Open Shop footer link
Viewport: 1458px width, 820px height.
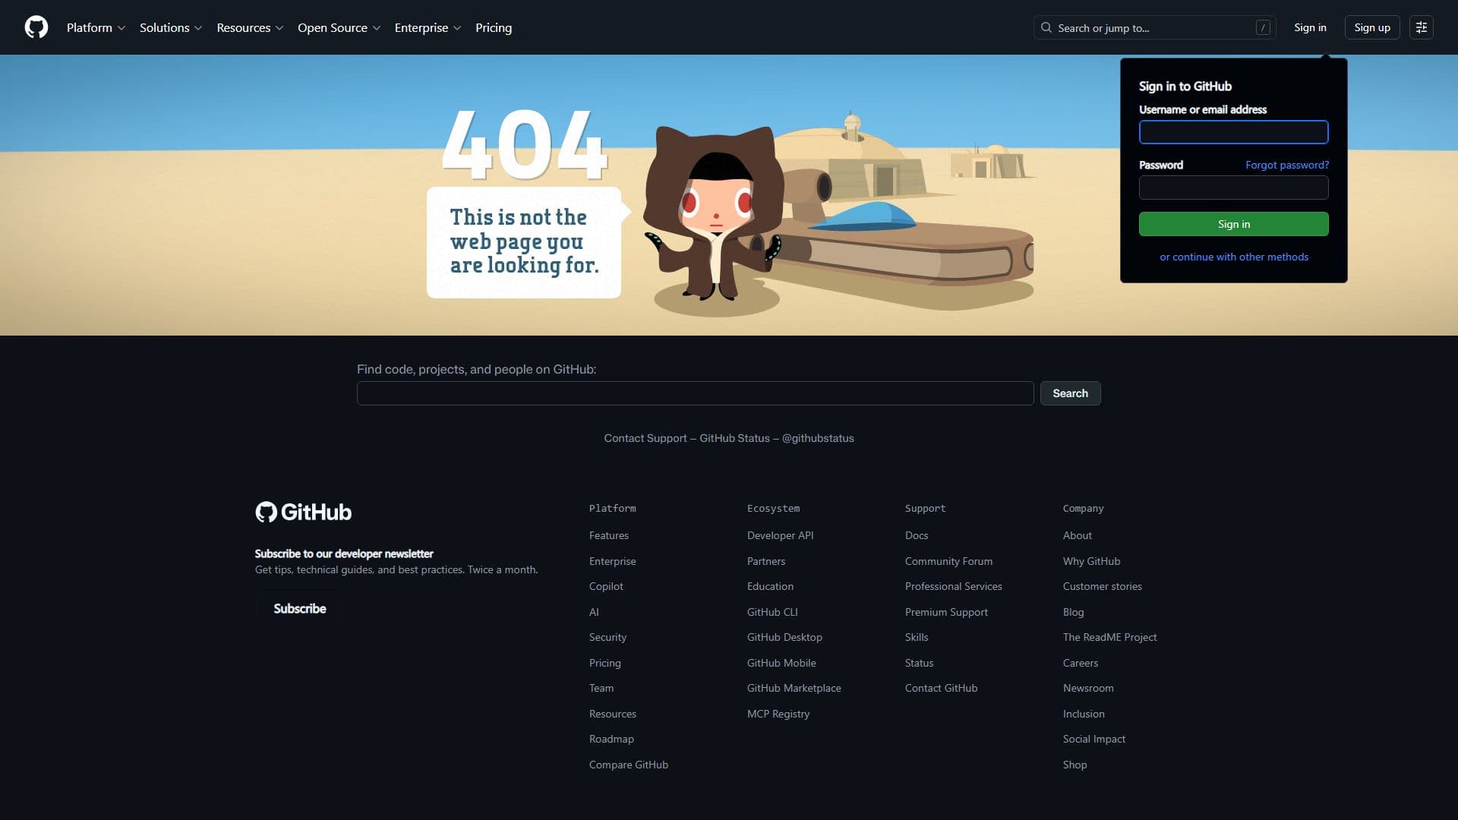tap(1075, 765)
